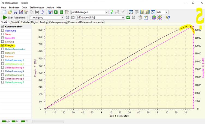Click the second crossed-out globe icon
The image size is (205, 124).
[x=159, y=17]
